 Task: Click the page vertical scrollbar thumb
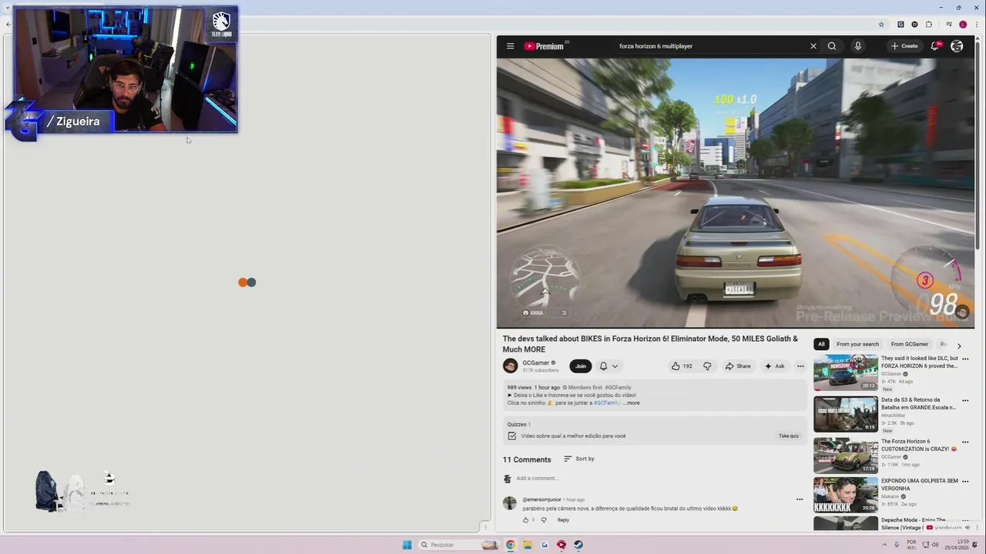978,146
